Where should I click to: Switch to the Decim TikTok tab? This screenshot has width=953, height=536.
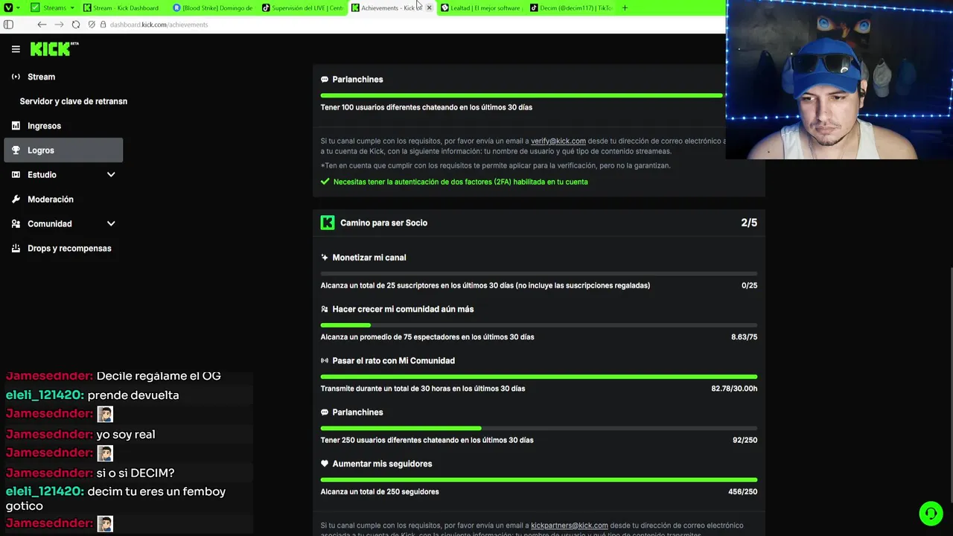(x=570, y=7)
